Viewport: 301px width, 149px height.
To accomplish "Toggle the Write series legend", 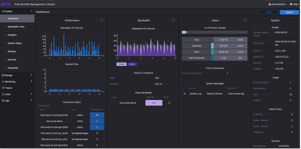I will pos(132,64).
